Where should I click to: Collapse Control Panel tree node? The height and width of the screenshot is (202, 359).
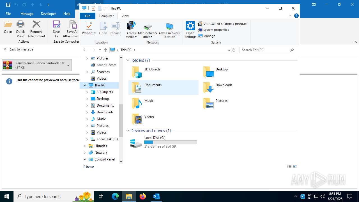[x=85, y=159]
